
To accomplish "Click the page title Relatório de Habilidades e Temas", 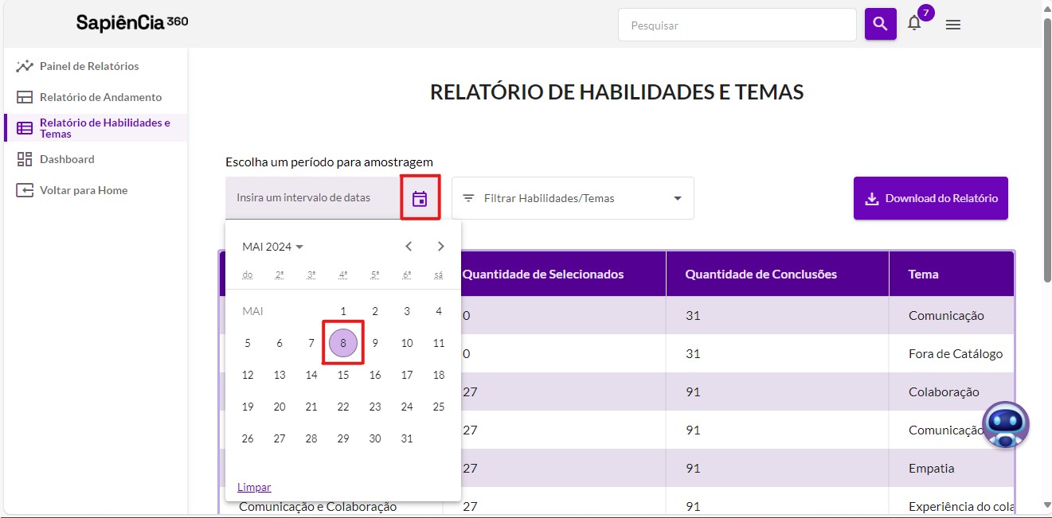I will tap(617, 92).
